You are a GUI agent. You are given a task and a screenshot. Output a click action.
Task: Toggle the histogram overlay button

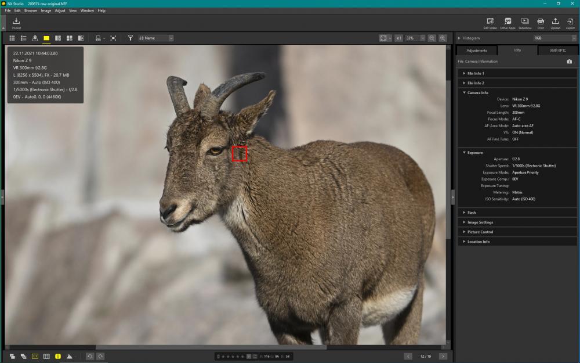point(69,357)
